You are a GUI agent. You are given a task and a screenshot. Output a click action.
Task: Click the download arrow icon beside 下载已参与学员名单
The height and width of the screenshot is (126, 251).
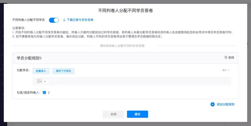(x=64, y=20)
